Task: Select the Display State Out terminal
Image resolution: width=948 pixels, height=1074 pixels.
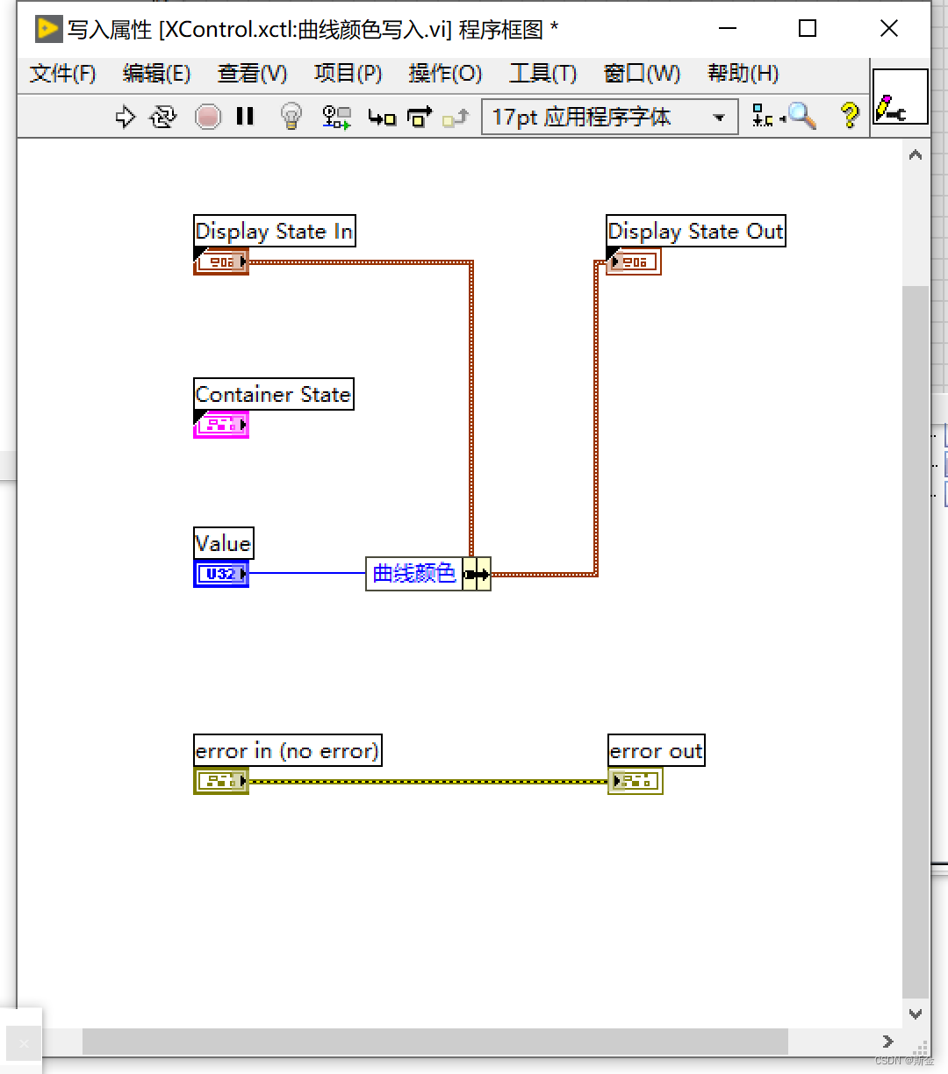Action: coord(633,261)
